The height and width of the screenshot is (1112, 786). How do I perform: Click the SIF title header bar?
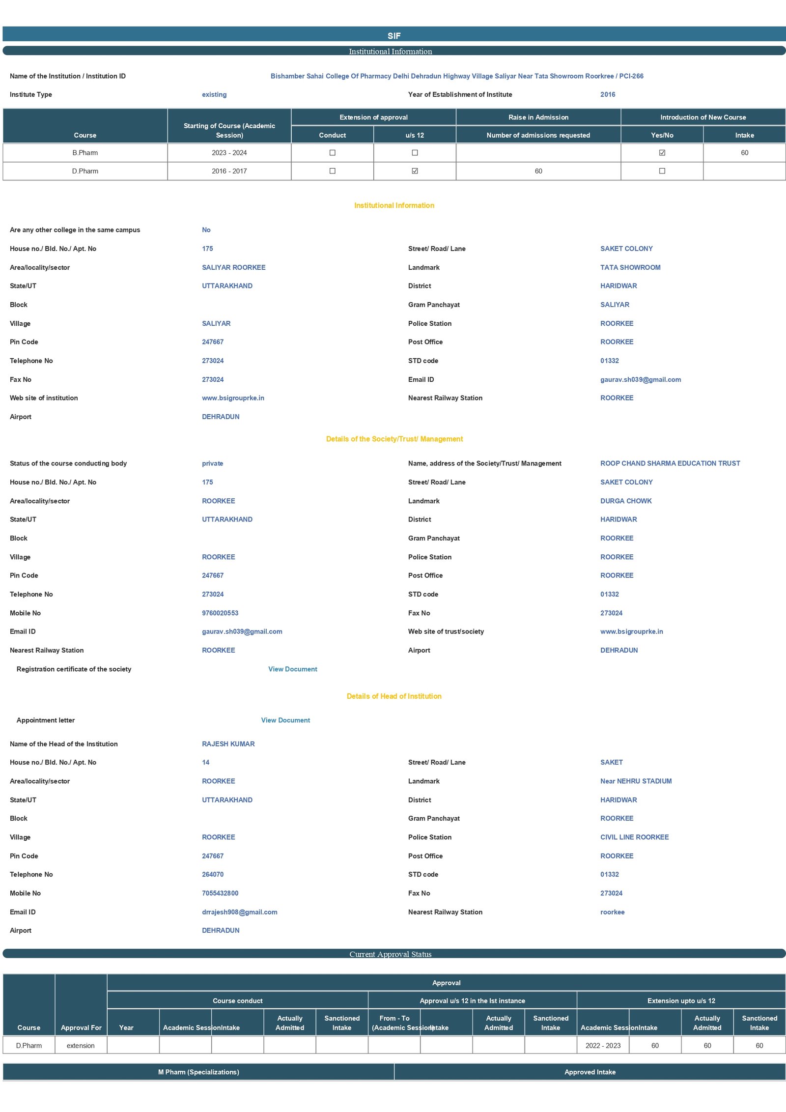[393, 35]
